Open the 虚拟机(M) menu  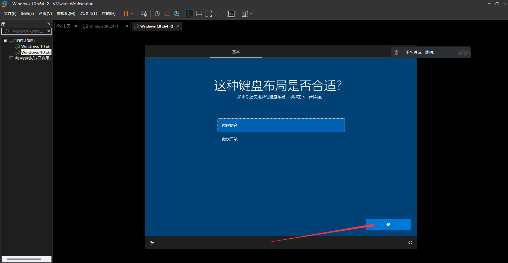66,14
